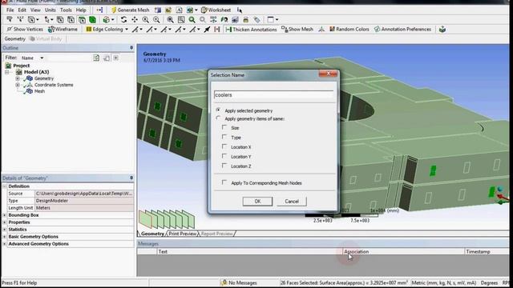Open the Extend Selection dropdown arrow
Image resolution: width=513 pixels, height=288 pixels.
[112, 20]
